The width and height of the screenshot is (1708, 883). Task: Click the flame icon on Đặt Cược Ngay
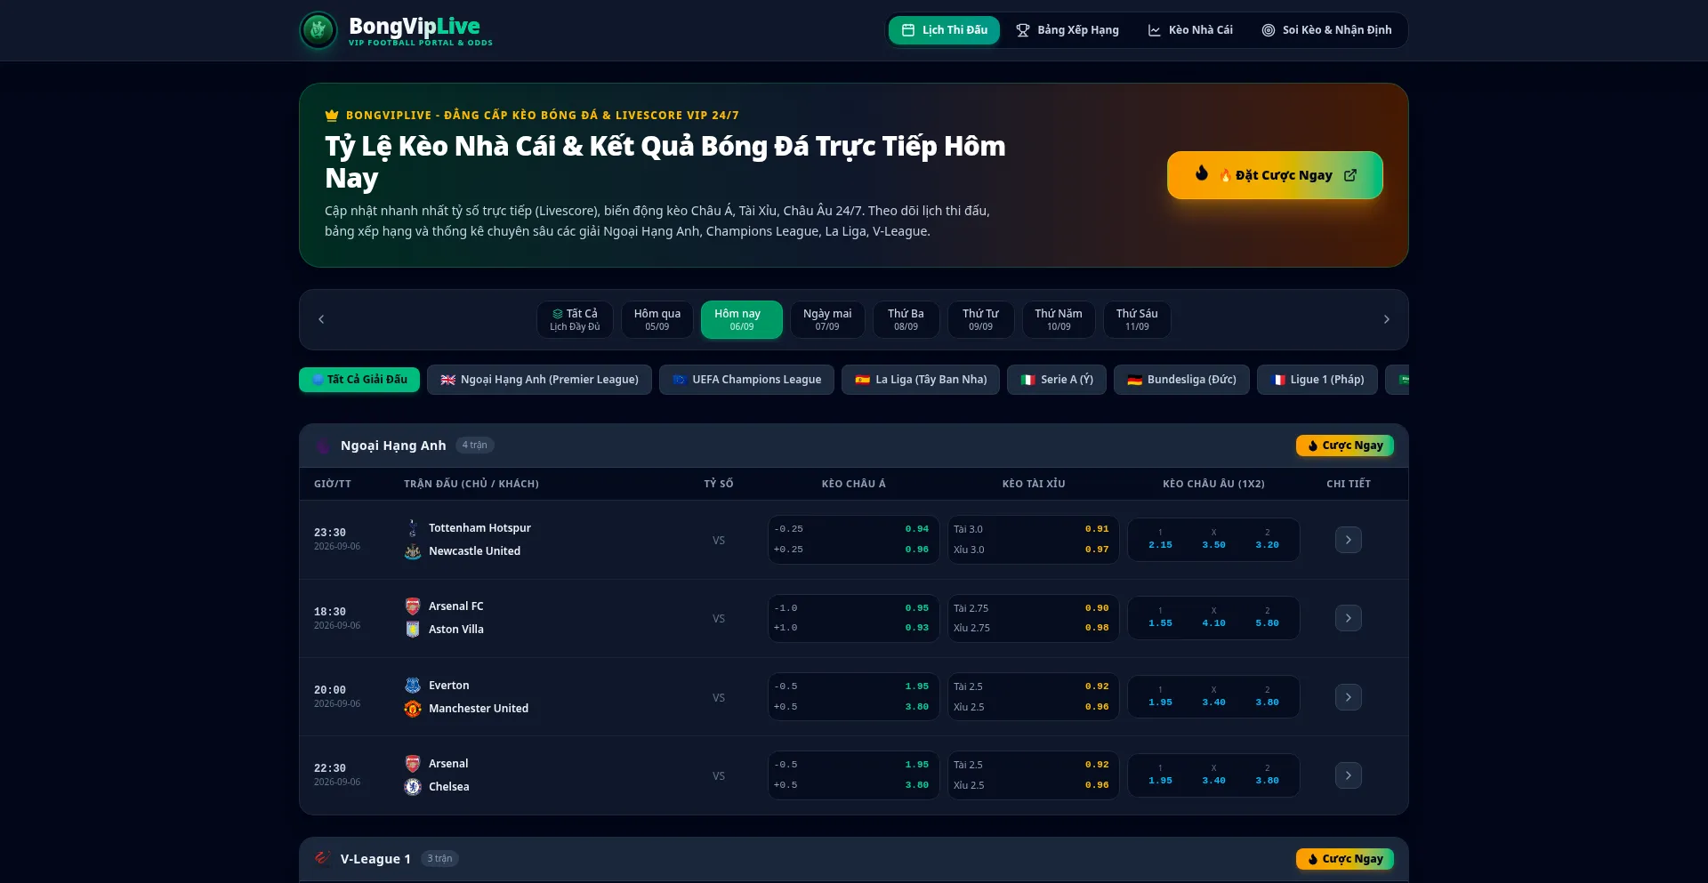(x=1202, y=173)
